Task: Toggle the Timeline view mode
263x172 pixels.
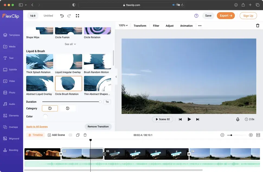Action: pos(36,135)
